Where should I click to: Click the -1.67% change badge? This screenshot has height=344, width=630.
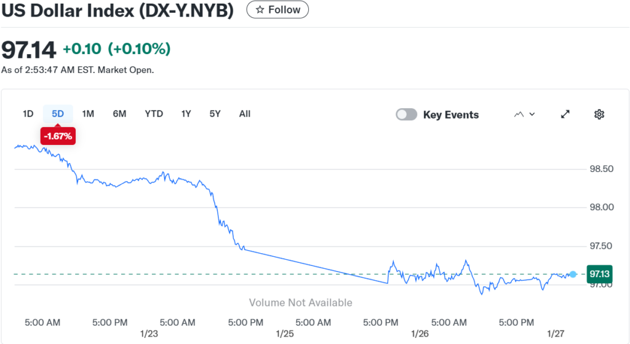58,136
